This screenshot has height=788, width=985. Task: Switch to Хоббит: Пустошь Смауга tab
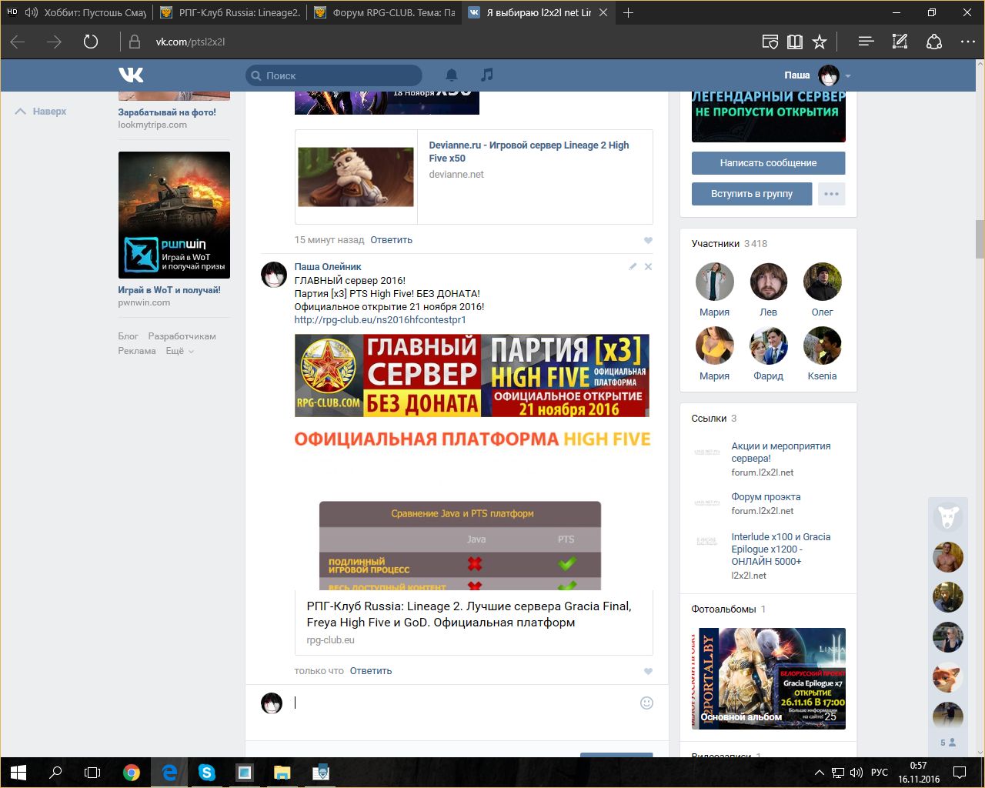78,12
